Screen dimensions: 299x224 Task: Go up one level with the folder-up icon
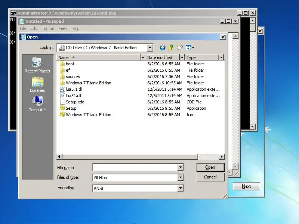point(171,48)
